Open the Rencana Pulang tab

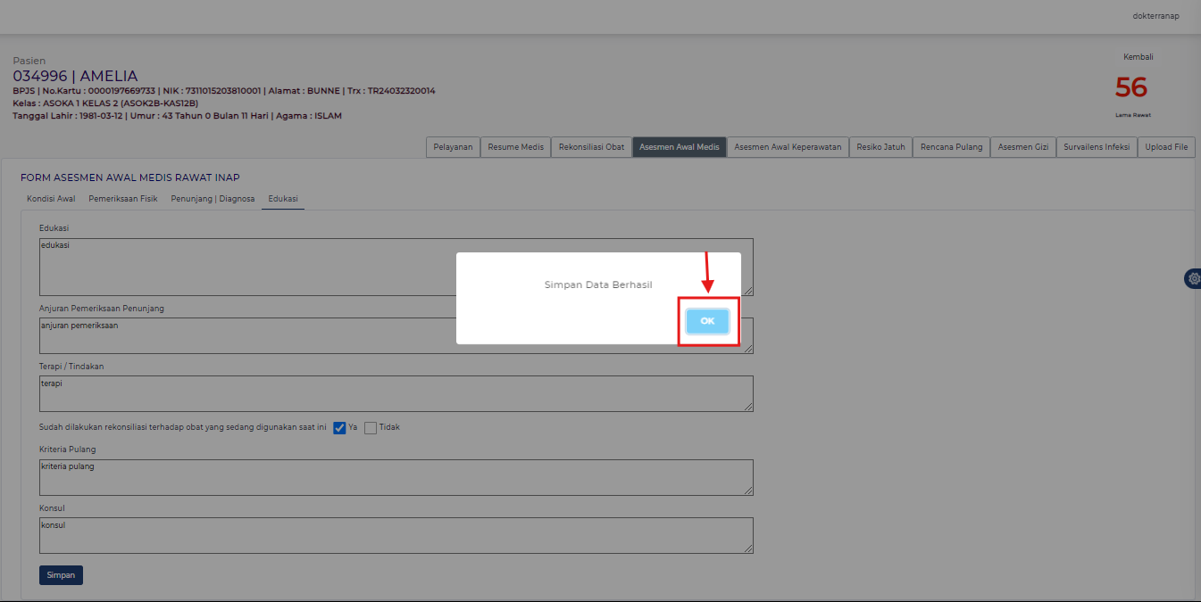(x=951, y=147)
